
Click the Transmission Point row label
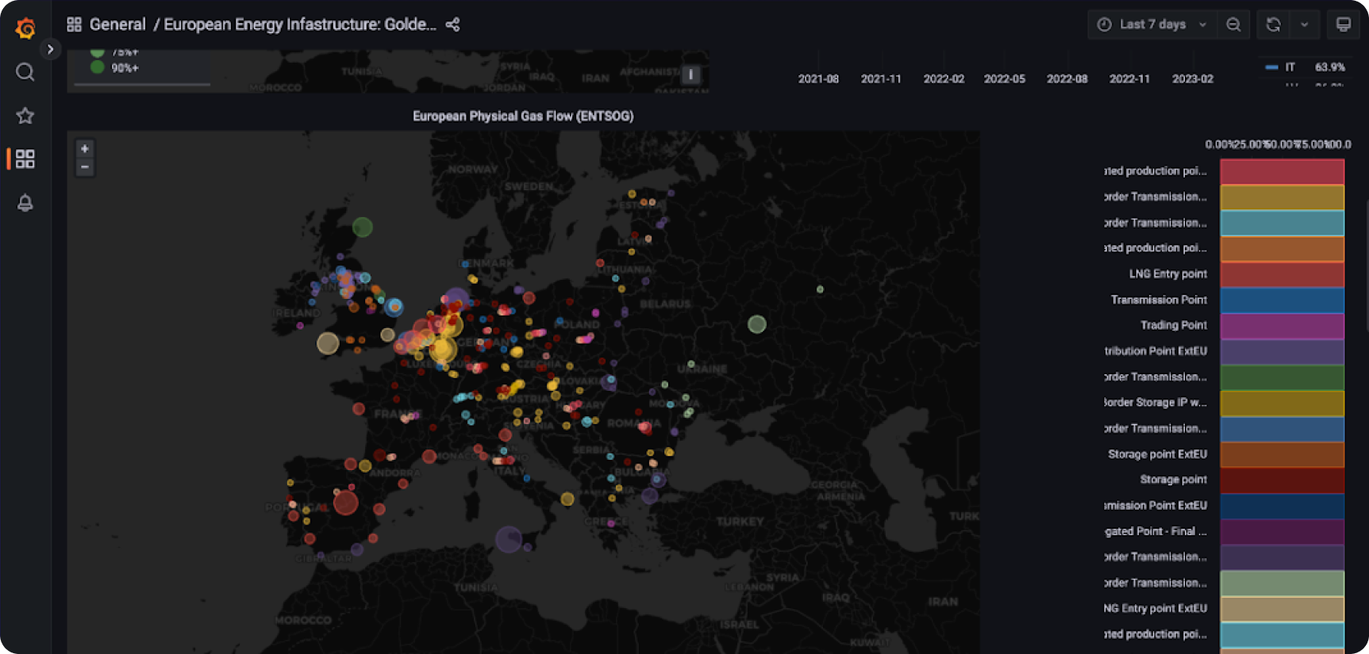(x=1159, y=300)
